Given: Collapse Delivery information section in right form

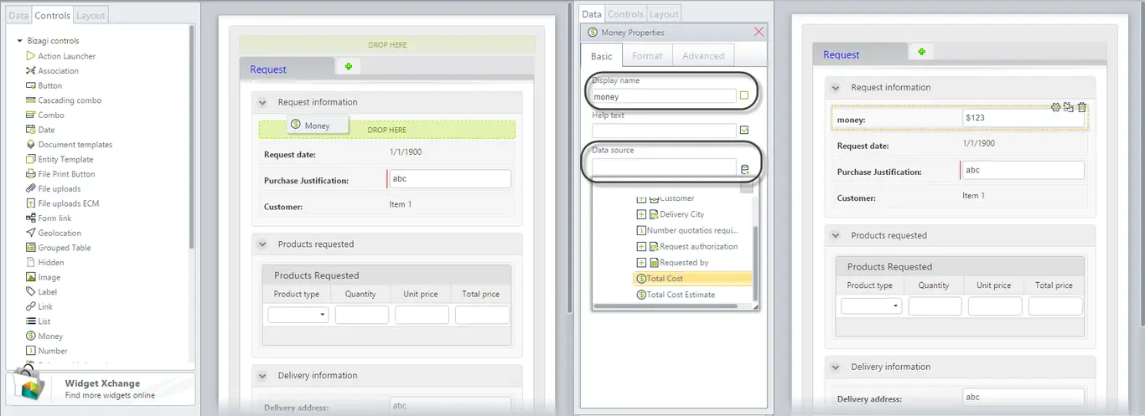Looking at the screenshot, I should point(835,367).
